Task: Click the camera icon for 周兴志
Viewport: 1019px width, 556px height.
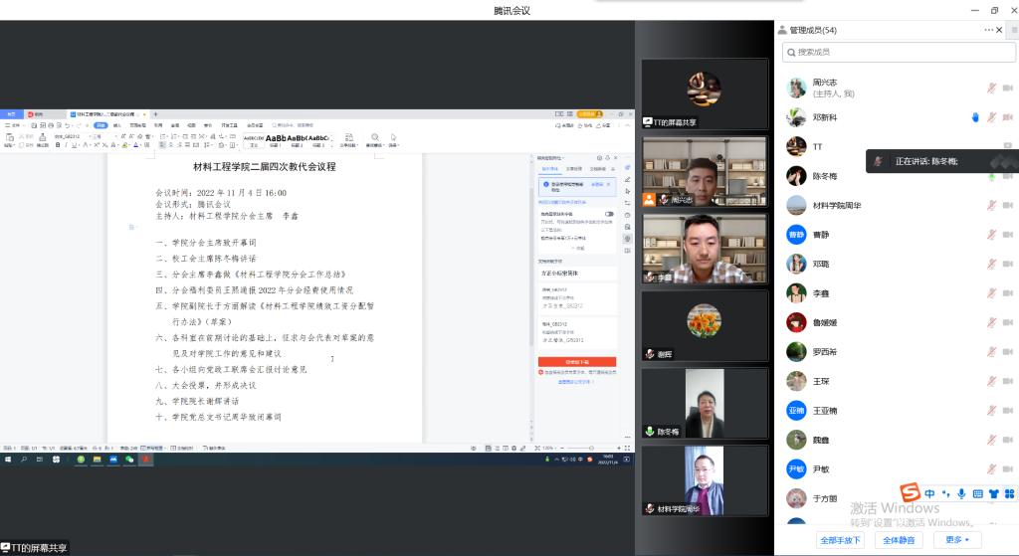Action: pos(1007,88)
